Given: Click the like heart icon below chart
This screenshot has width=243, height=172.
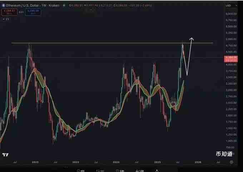Looking at the screenshot, I should point(117,170).
